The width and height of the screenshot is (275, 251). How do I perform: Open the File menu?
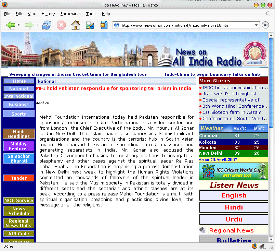(7, 14)
